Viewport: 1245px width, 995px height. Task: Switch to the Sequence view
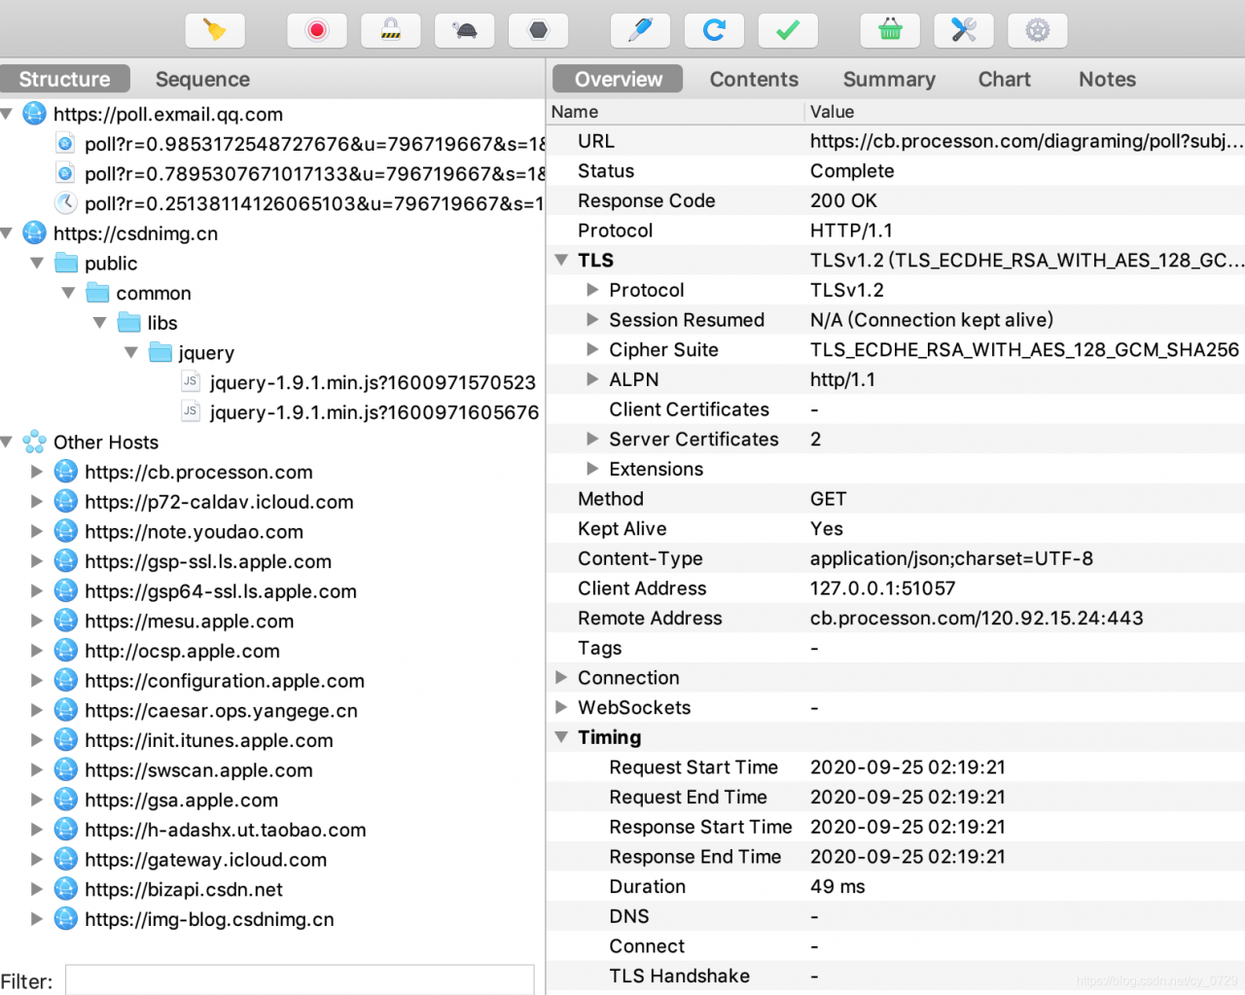pos(202,79)
